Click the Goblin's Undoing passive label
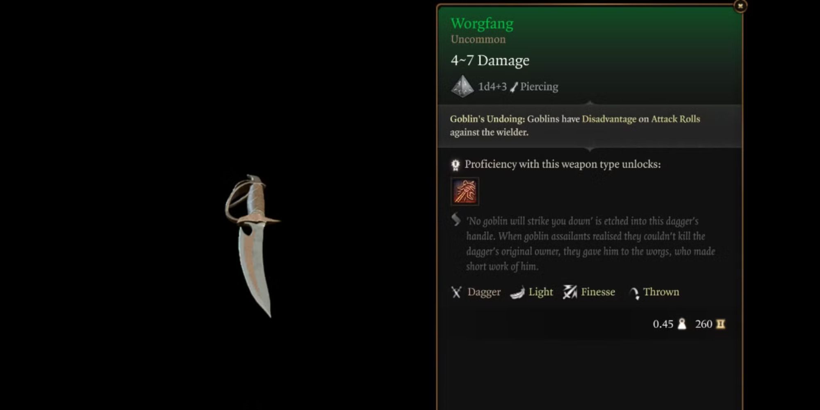The image size is (820, 410). (487, 119)
